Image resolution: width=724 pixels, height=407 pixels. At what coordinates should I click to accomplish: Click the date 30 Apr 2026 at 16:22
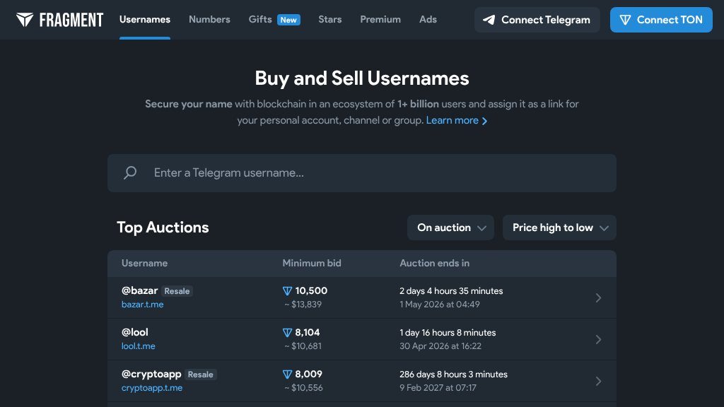tap(440, 346)
